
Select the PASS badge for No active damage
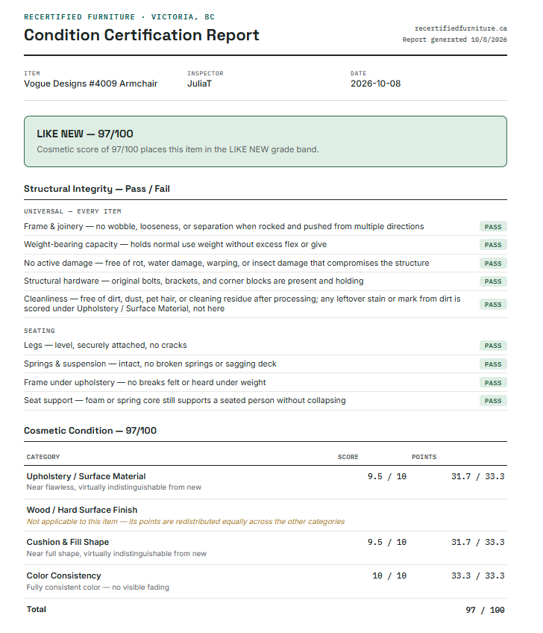[x=493, y=264]
